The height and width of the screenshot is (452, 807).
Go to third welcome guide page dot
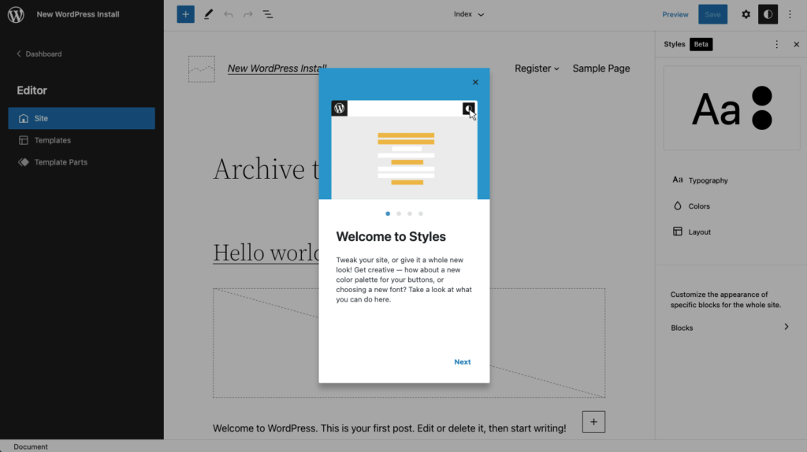coord(410,213)
